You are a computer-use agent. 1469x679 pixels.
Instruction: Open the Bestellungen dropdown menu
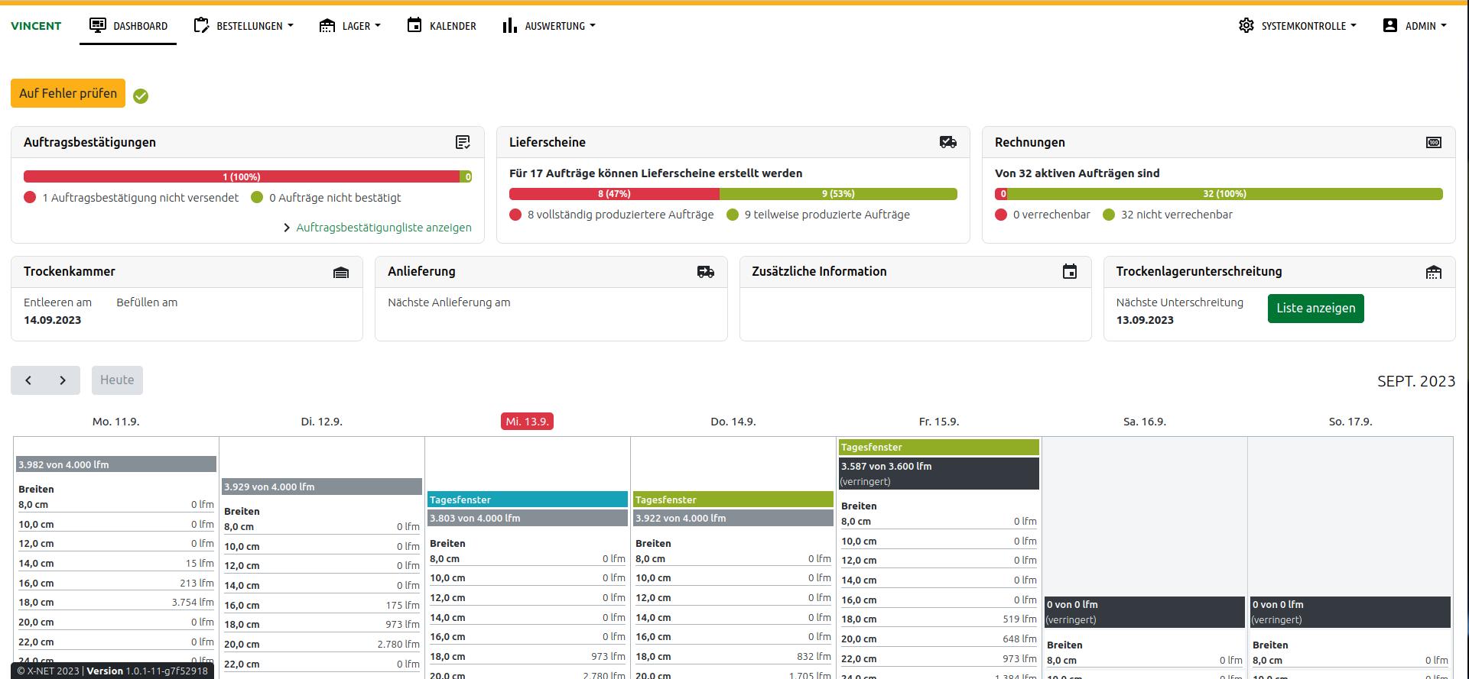pos(243,26)
